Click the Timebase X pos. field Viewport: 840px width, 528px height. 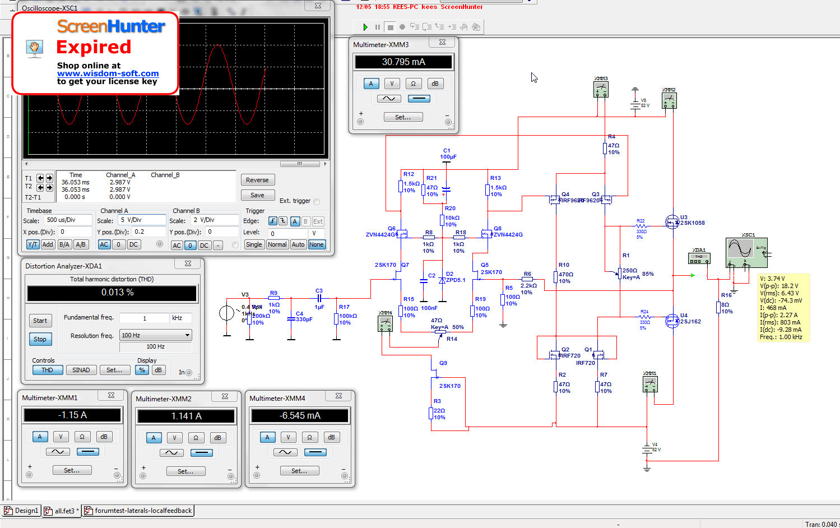75,231
